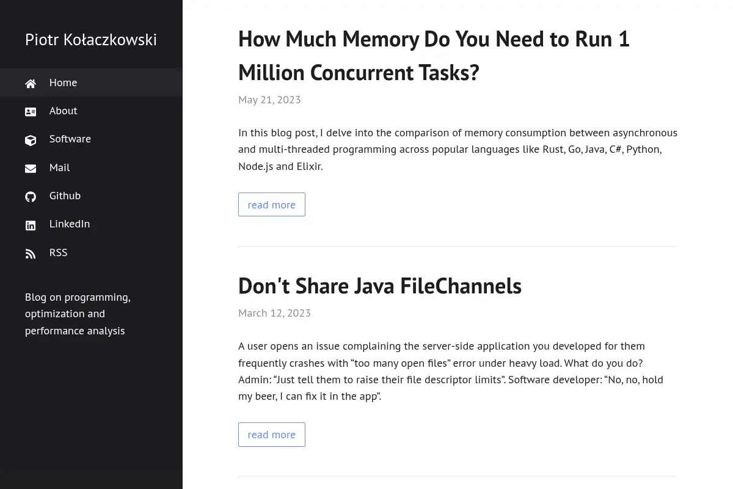
Task: Click the blog tagline about performance analysis
Action: pyautogui.click(x=78, y=314)
